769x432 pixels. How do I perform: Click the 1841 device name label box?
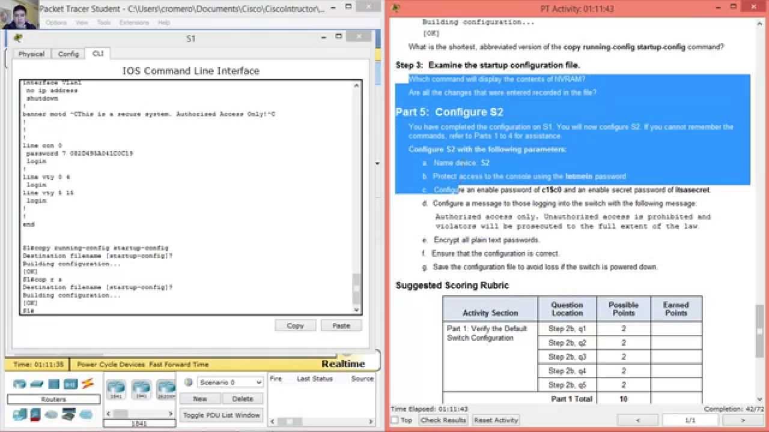coord(139,424)
